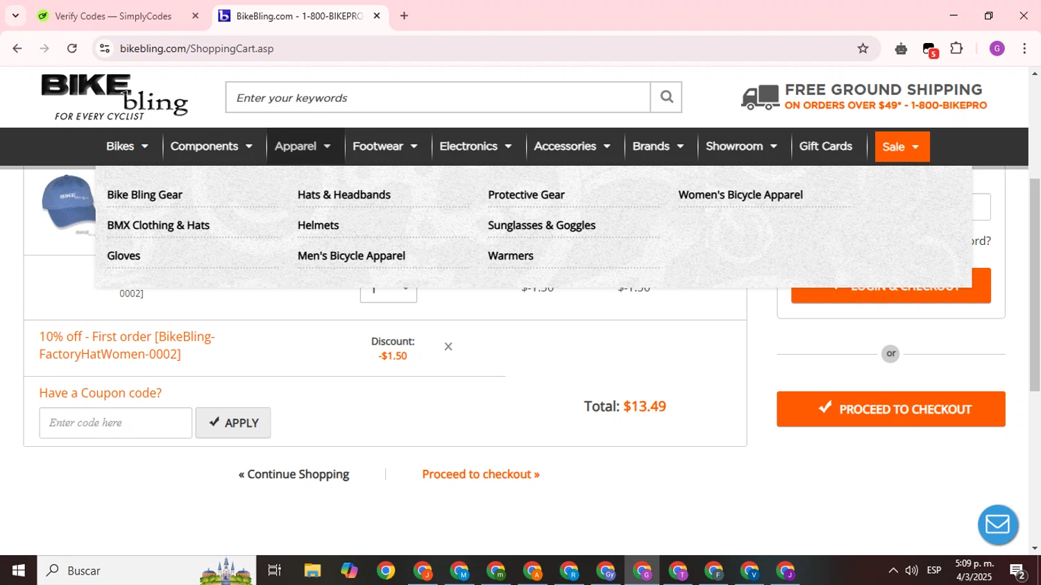The height and width of the screenshot is (585, 1041).
Task: Select Warmers in Apparel menu
Action: pyautogui.click(x=511, y=256)
